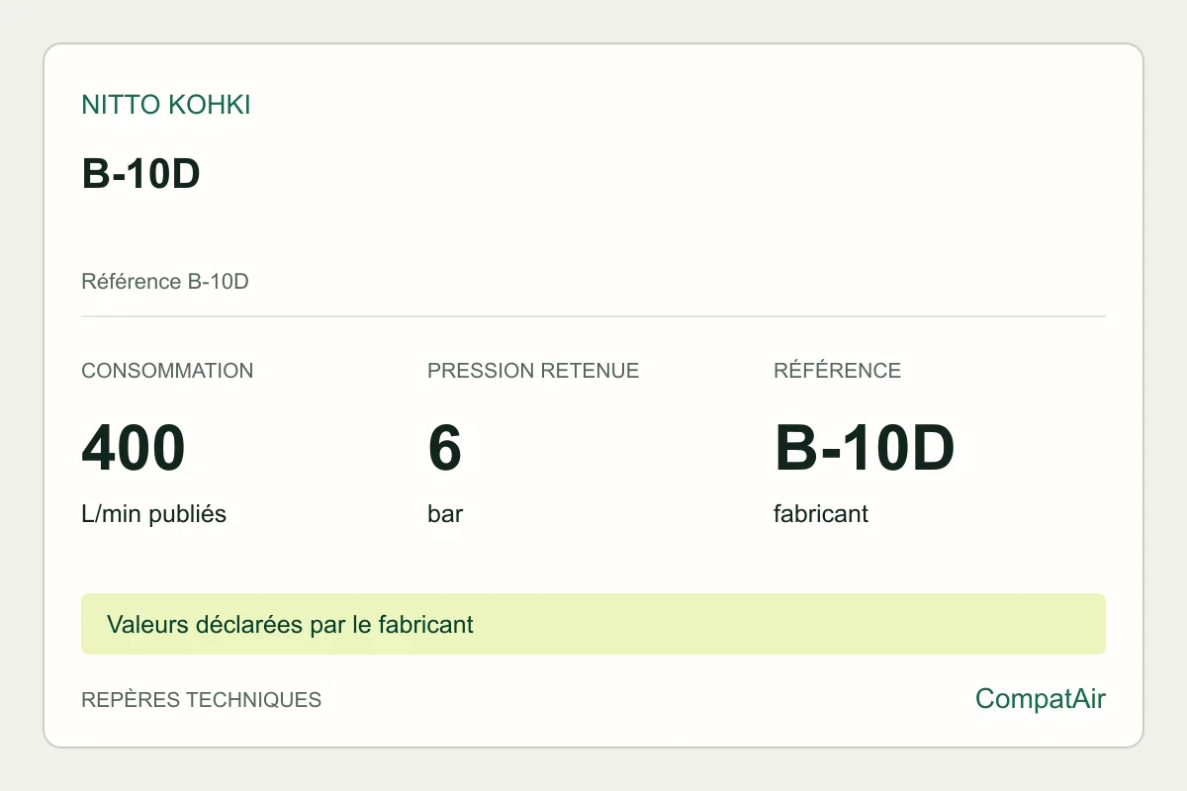Click the PRESSION RETENUE label

(533, 371)
